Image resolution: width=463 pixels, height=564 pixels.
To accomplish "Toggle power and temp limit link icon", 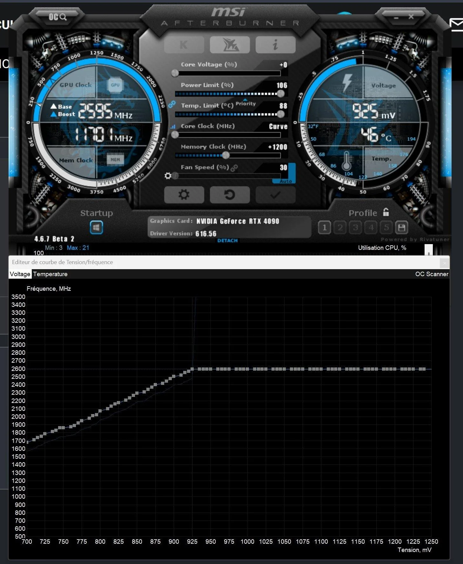I will 172,104.
